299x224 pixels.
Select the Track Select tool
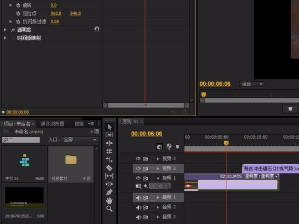109,135
